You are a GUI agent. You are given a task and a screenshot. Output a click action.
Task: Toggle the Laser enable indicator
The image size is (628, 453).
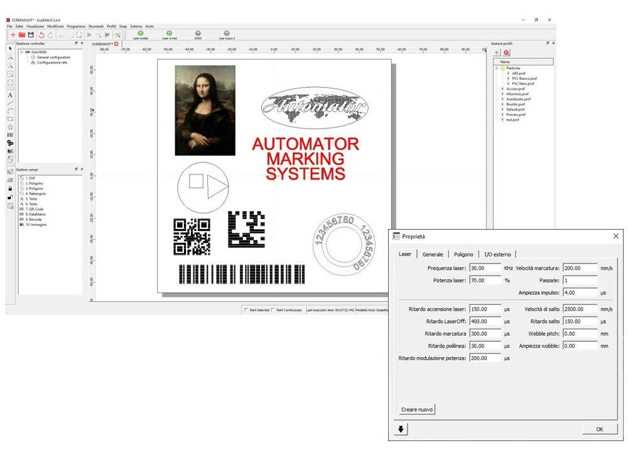[141, 33]
